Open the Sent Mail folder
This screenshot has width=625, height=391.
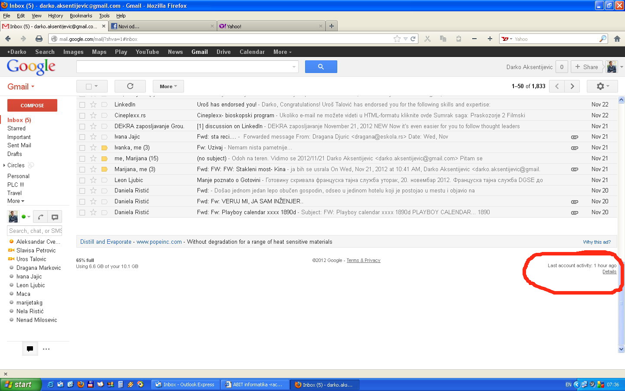[x=19, y=146]
